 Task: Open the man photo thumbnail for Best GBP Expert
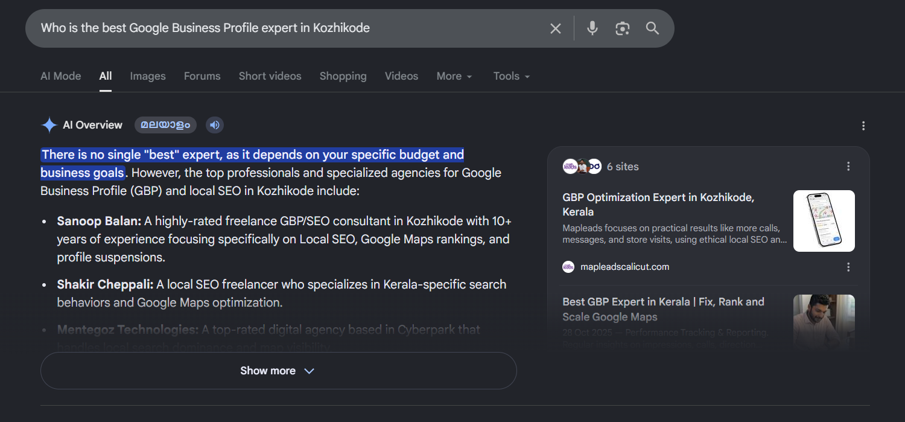tap(824, 321)
